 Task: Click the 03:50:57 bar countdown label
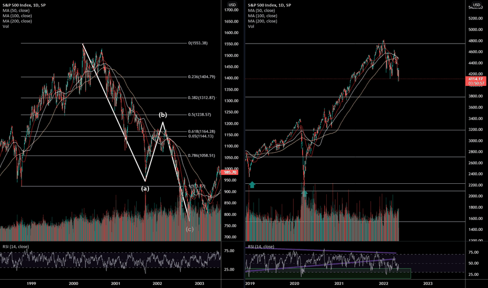pyautogui.click(x=476, y=83)
